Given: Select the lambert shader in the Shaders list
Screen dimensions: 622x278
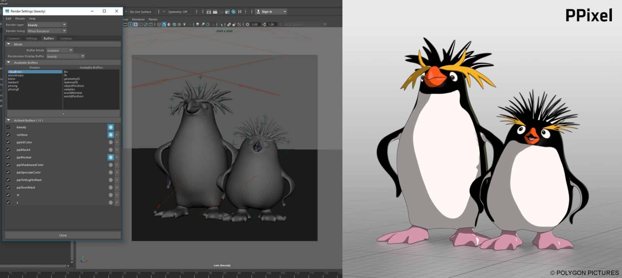Looking at the screenshot, I should point(13,82).
